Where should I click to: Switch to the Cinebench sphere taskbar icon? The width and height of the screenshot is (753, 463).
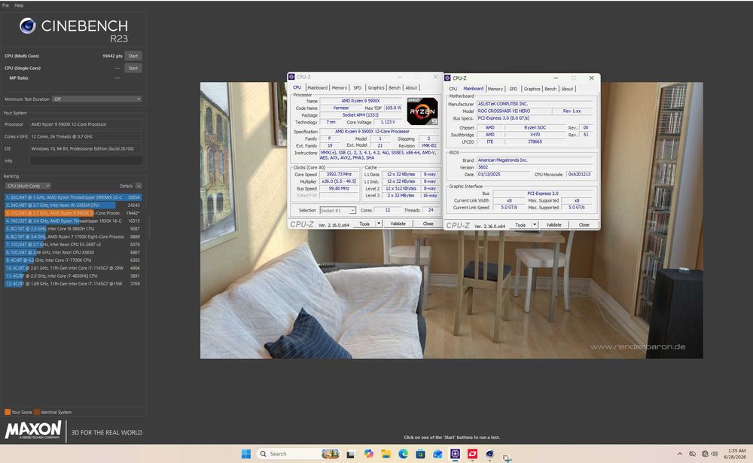[489, 454]
